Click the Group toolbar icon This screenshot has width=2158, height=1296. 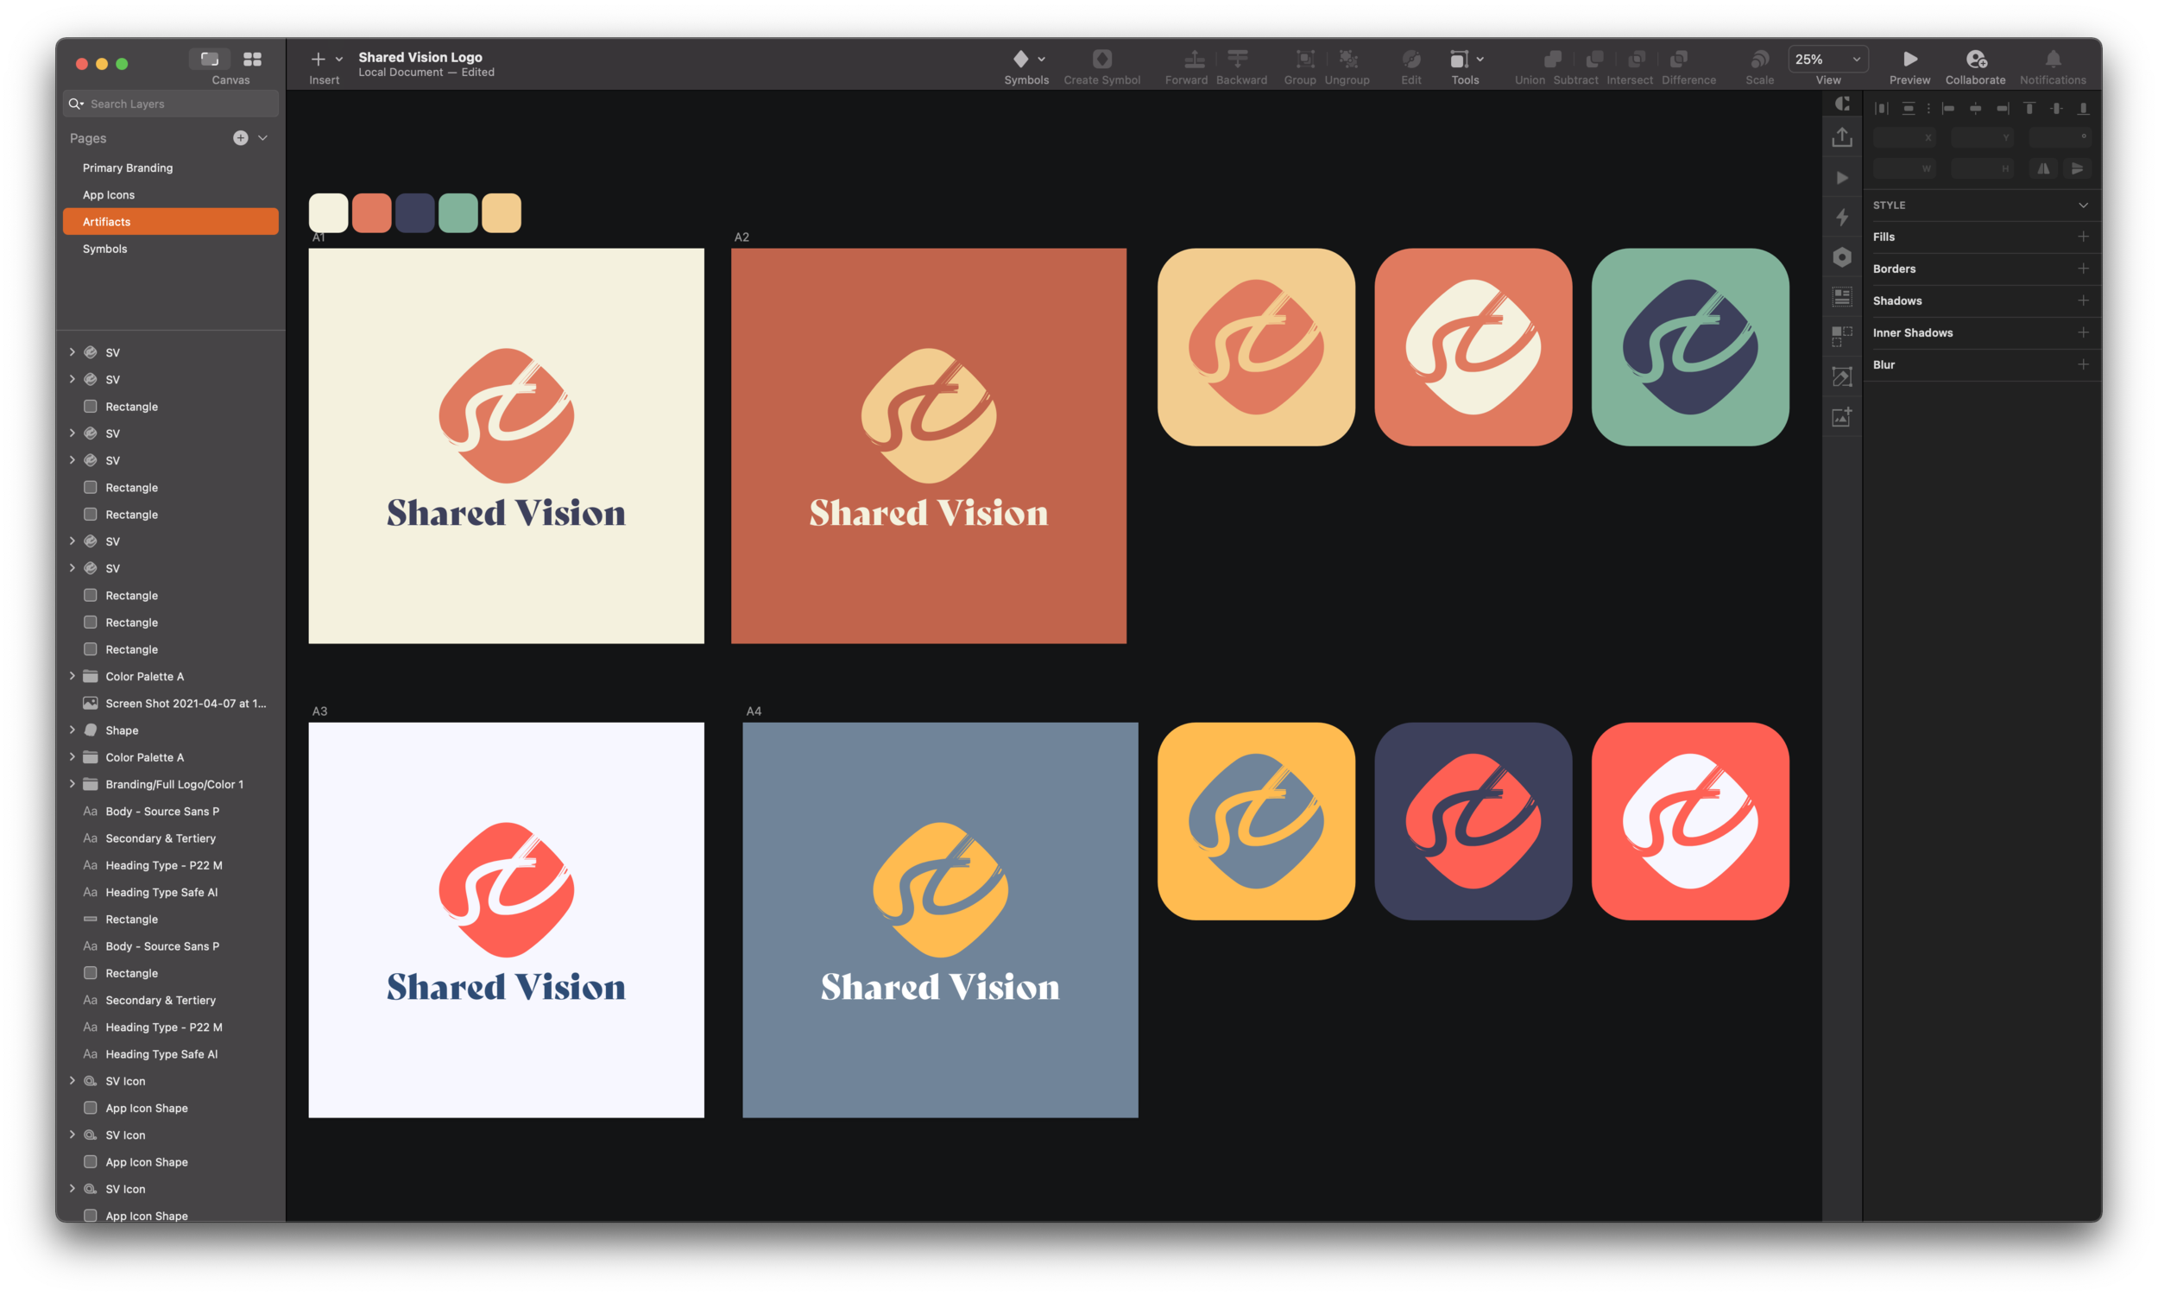point(1304,59)
